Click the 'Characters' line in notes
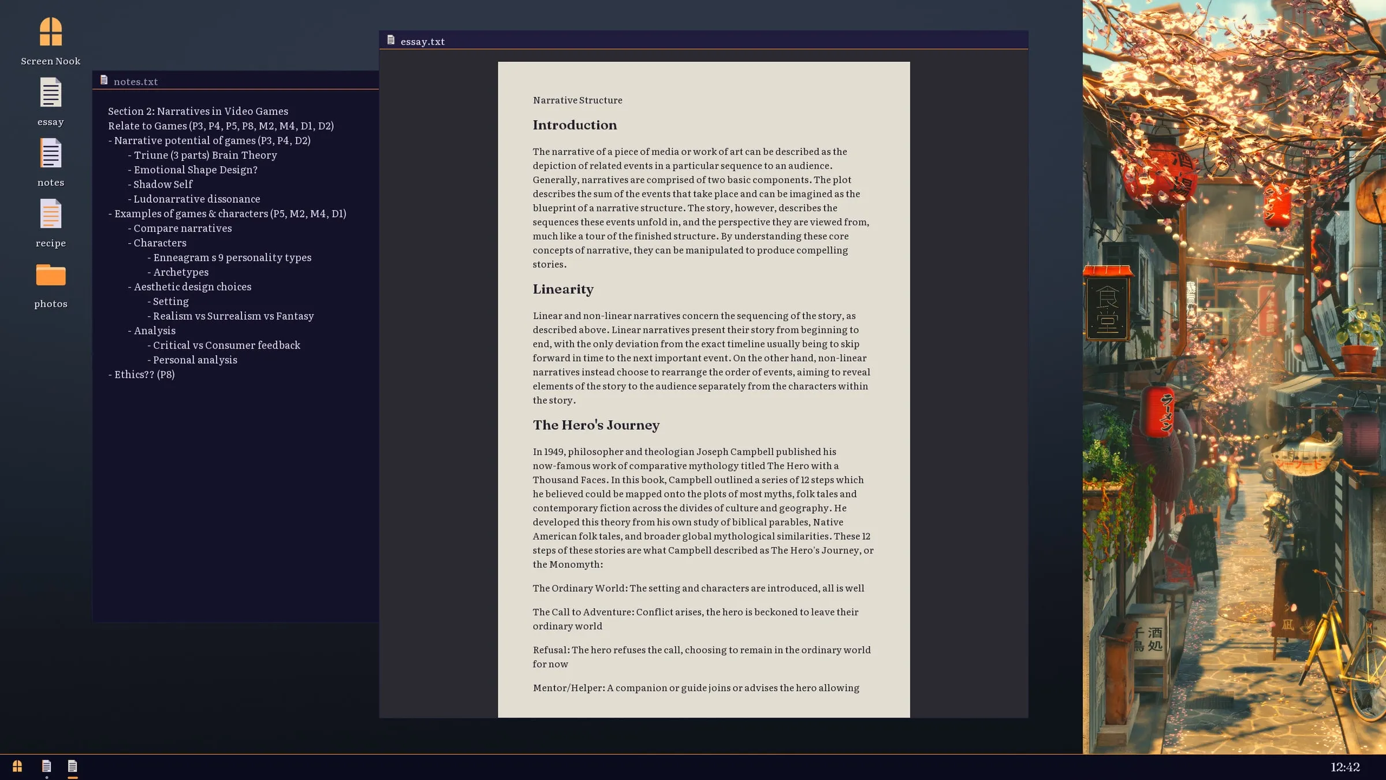The width and height of the screenshot is (1386, 780). pos(157,243)
